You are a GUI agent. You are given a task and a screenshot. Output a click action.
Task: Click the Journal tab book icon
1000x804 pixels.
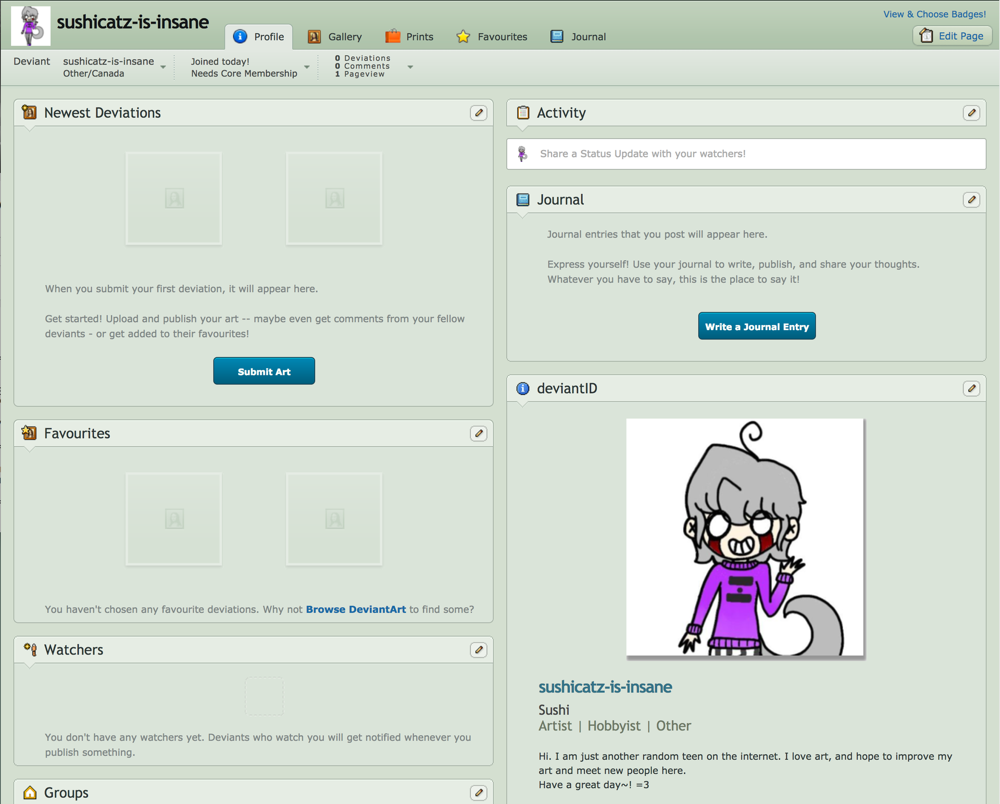[x=557, y=36]
